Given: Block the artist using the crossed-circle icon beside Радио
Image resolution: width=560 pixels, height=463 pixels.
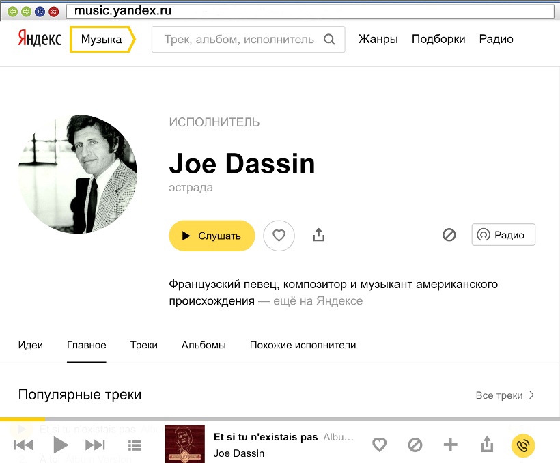Looking at the screenshot, I should pyautogui.click(x=449, y=235).
